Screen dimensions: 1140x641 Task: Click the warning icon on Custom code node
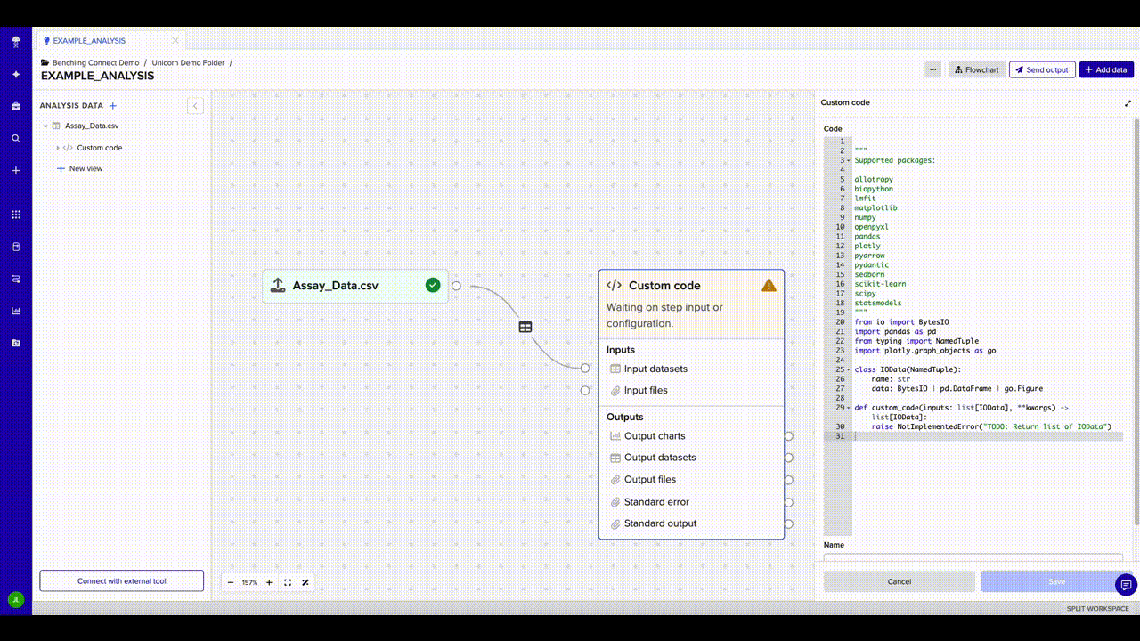coord(769,286)
